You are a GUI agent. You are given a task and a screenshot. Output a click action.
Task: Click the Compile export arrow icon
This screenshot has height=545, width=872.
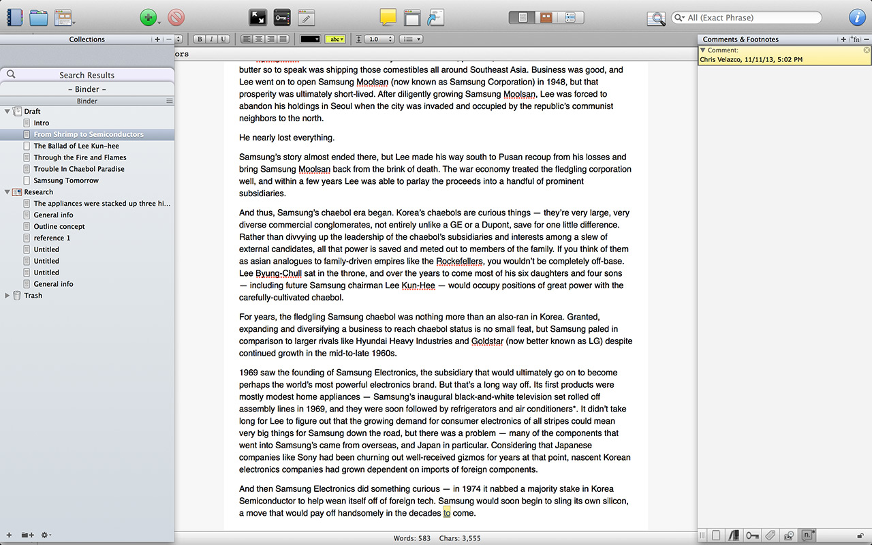pos(436,18)
